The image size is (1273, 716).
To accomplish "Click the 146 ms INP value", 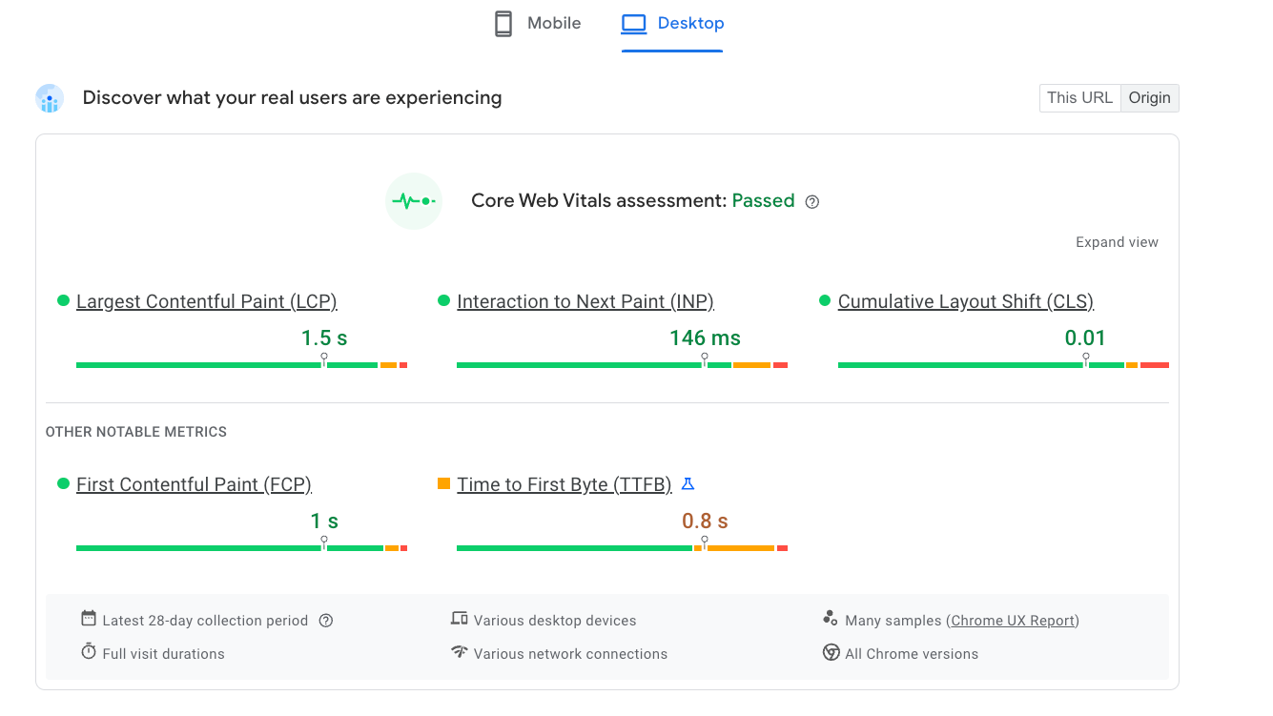I will [705, 338].
